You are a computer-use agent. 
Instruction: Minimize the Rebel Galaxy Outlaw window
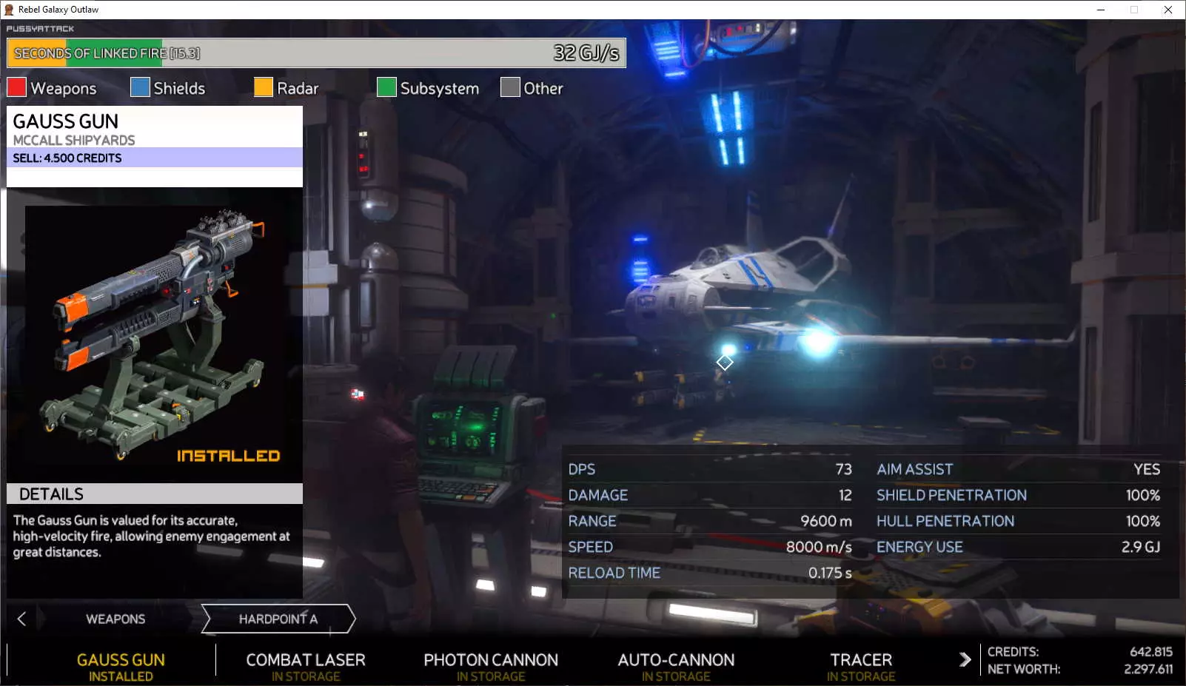click(1101, 10)
